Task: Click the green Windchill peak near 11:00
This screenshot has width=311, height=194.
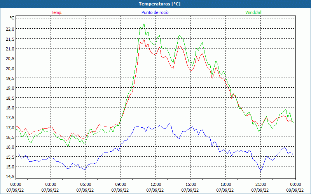Action: 144,23
